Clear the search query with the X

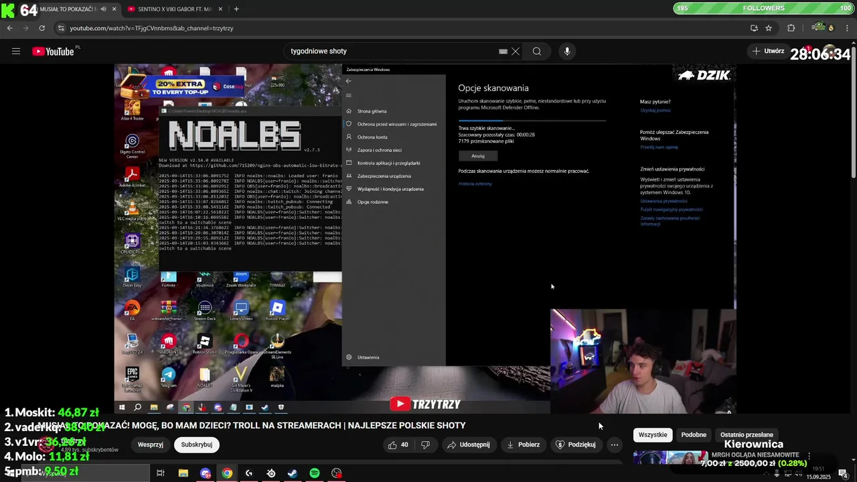pyautogui.click(x=516, y=51)
